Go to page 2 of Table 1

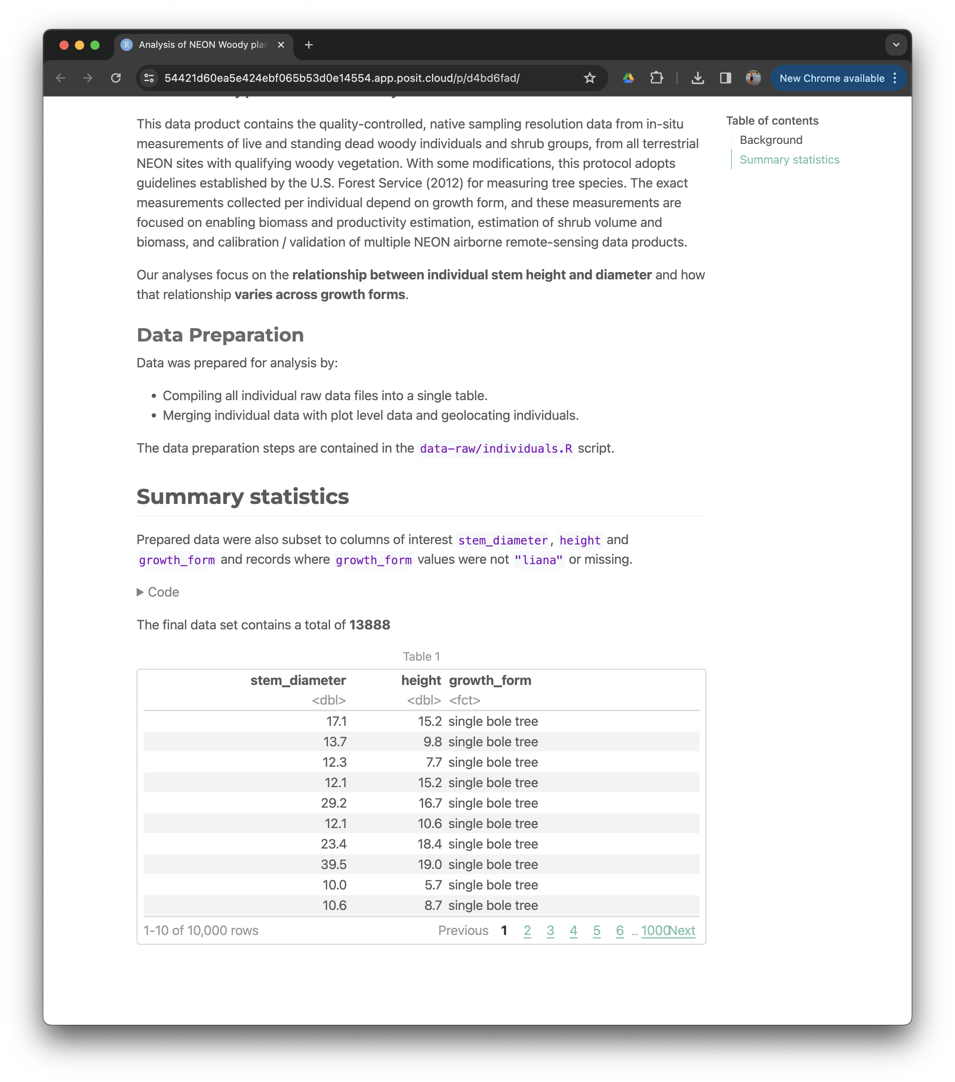[527, 931]
